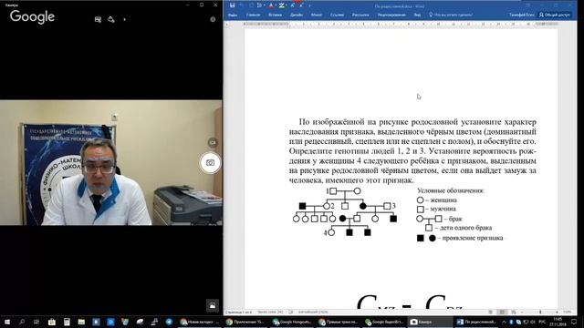584x328 pixels.
Task: Click the legend label '– мужчина'
Action: (x=441, y=209)
